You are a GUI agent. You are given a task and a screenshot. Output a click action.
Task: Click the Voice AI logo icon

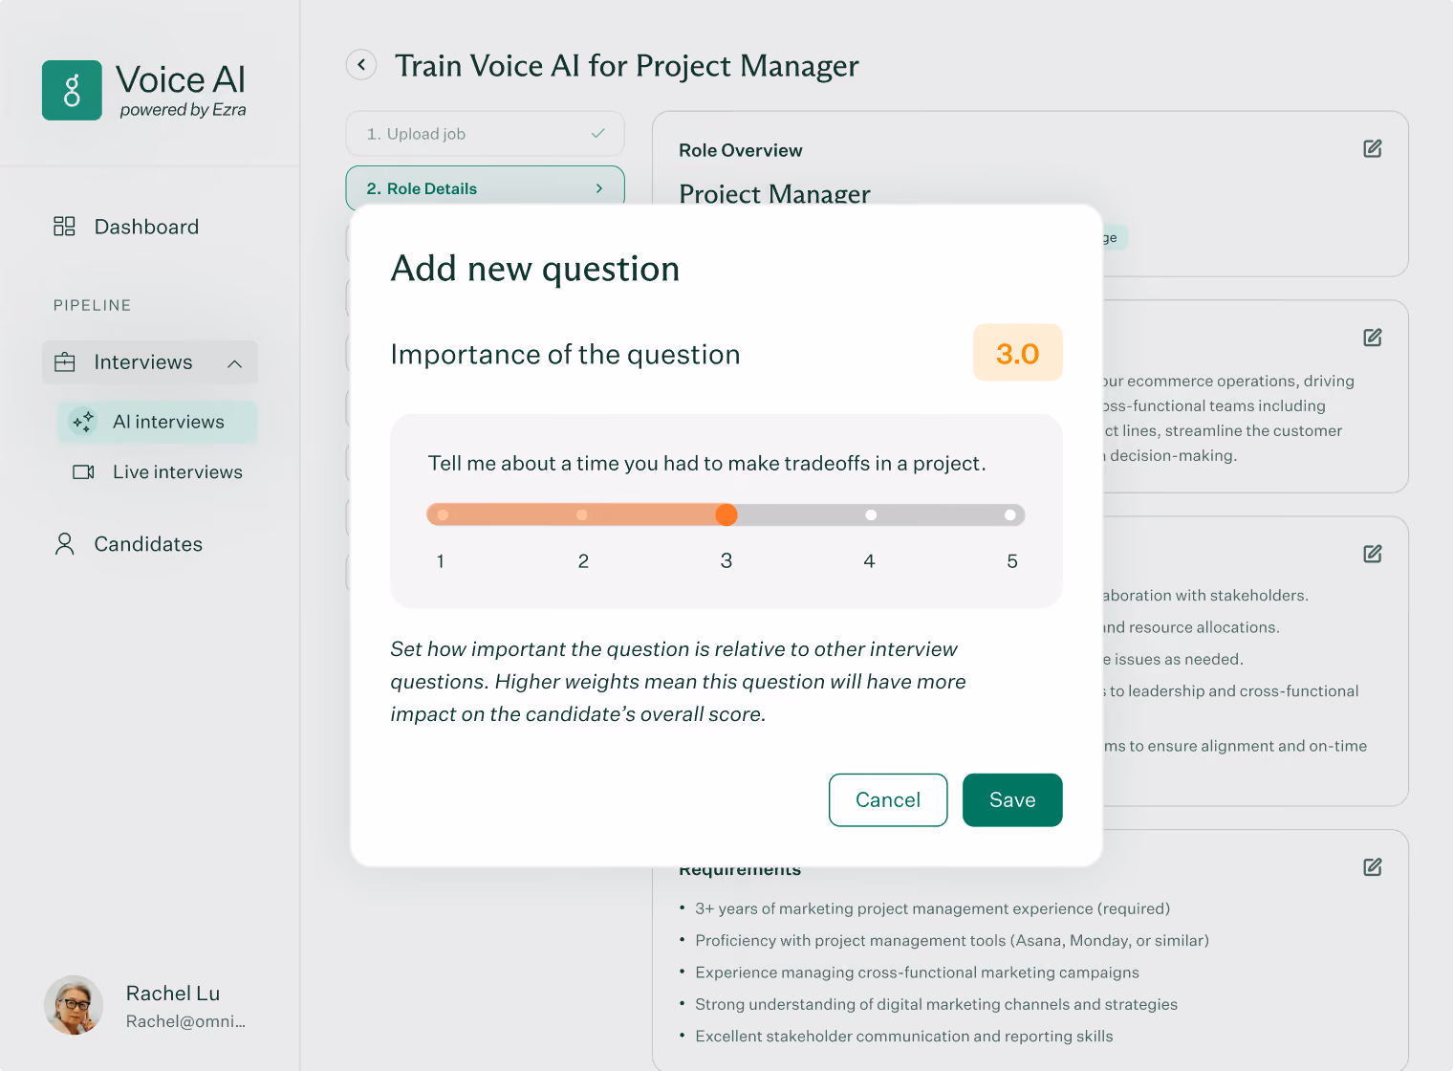pyautogui.click(x=72, y=91)
